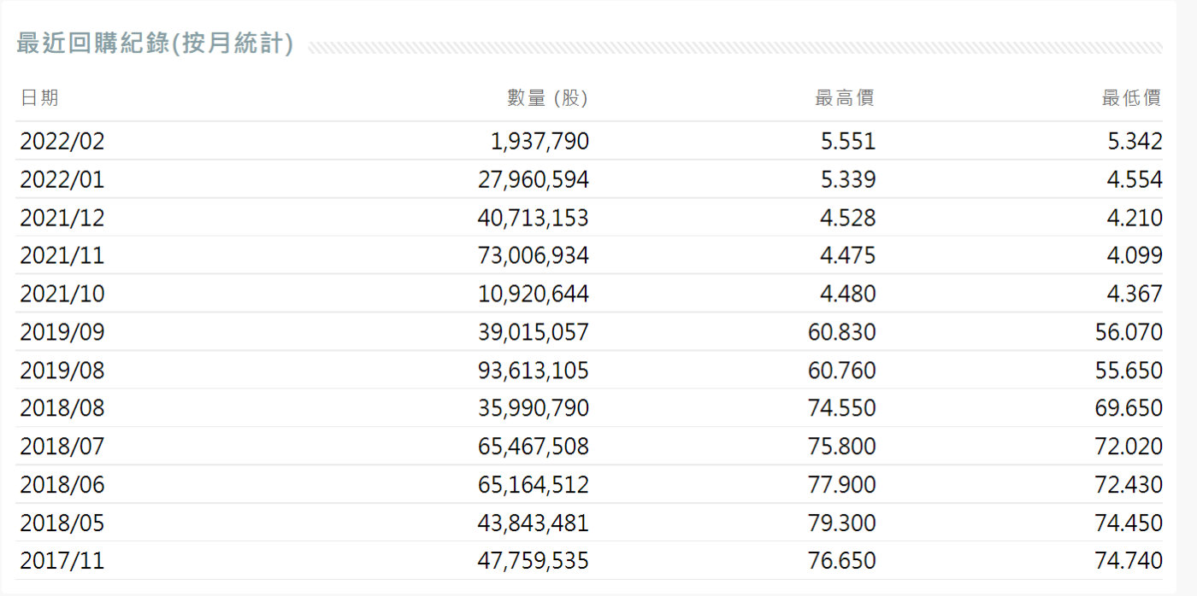Click lowest price 5.342 value
Image resolution: width=1197 pixels, height=596 pixels.
point(1135,142)
